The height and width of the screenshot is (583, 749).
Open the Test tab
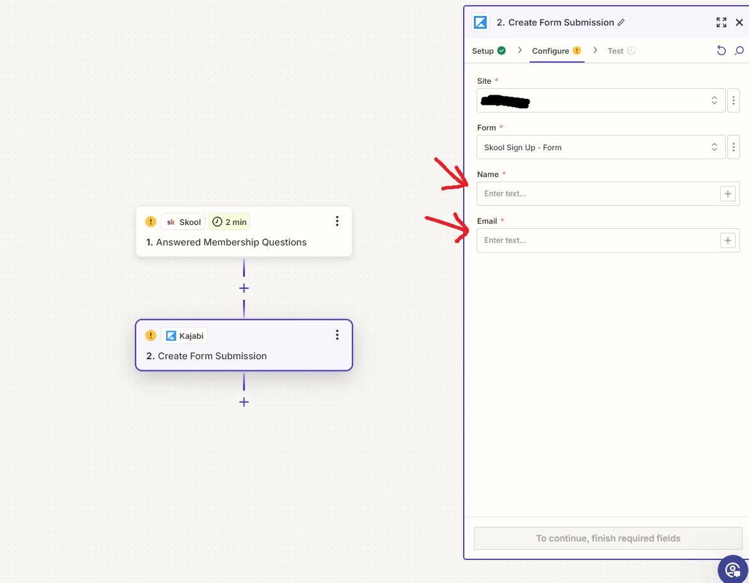(621, 51)
